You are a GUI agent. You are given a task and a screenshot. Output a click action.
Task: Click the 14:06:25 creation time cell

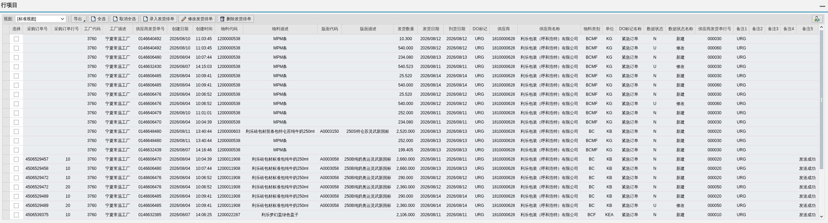click(204, 215)
